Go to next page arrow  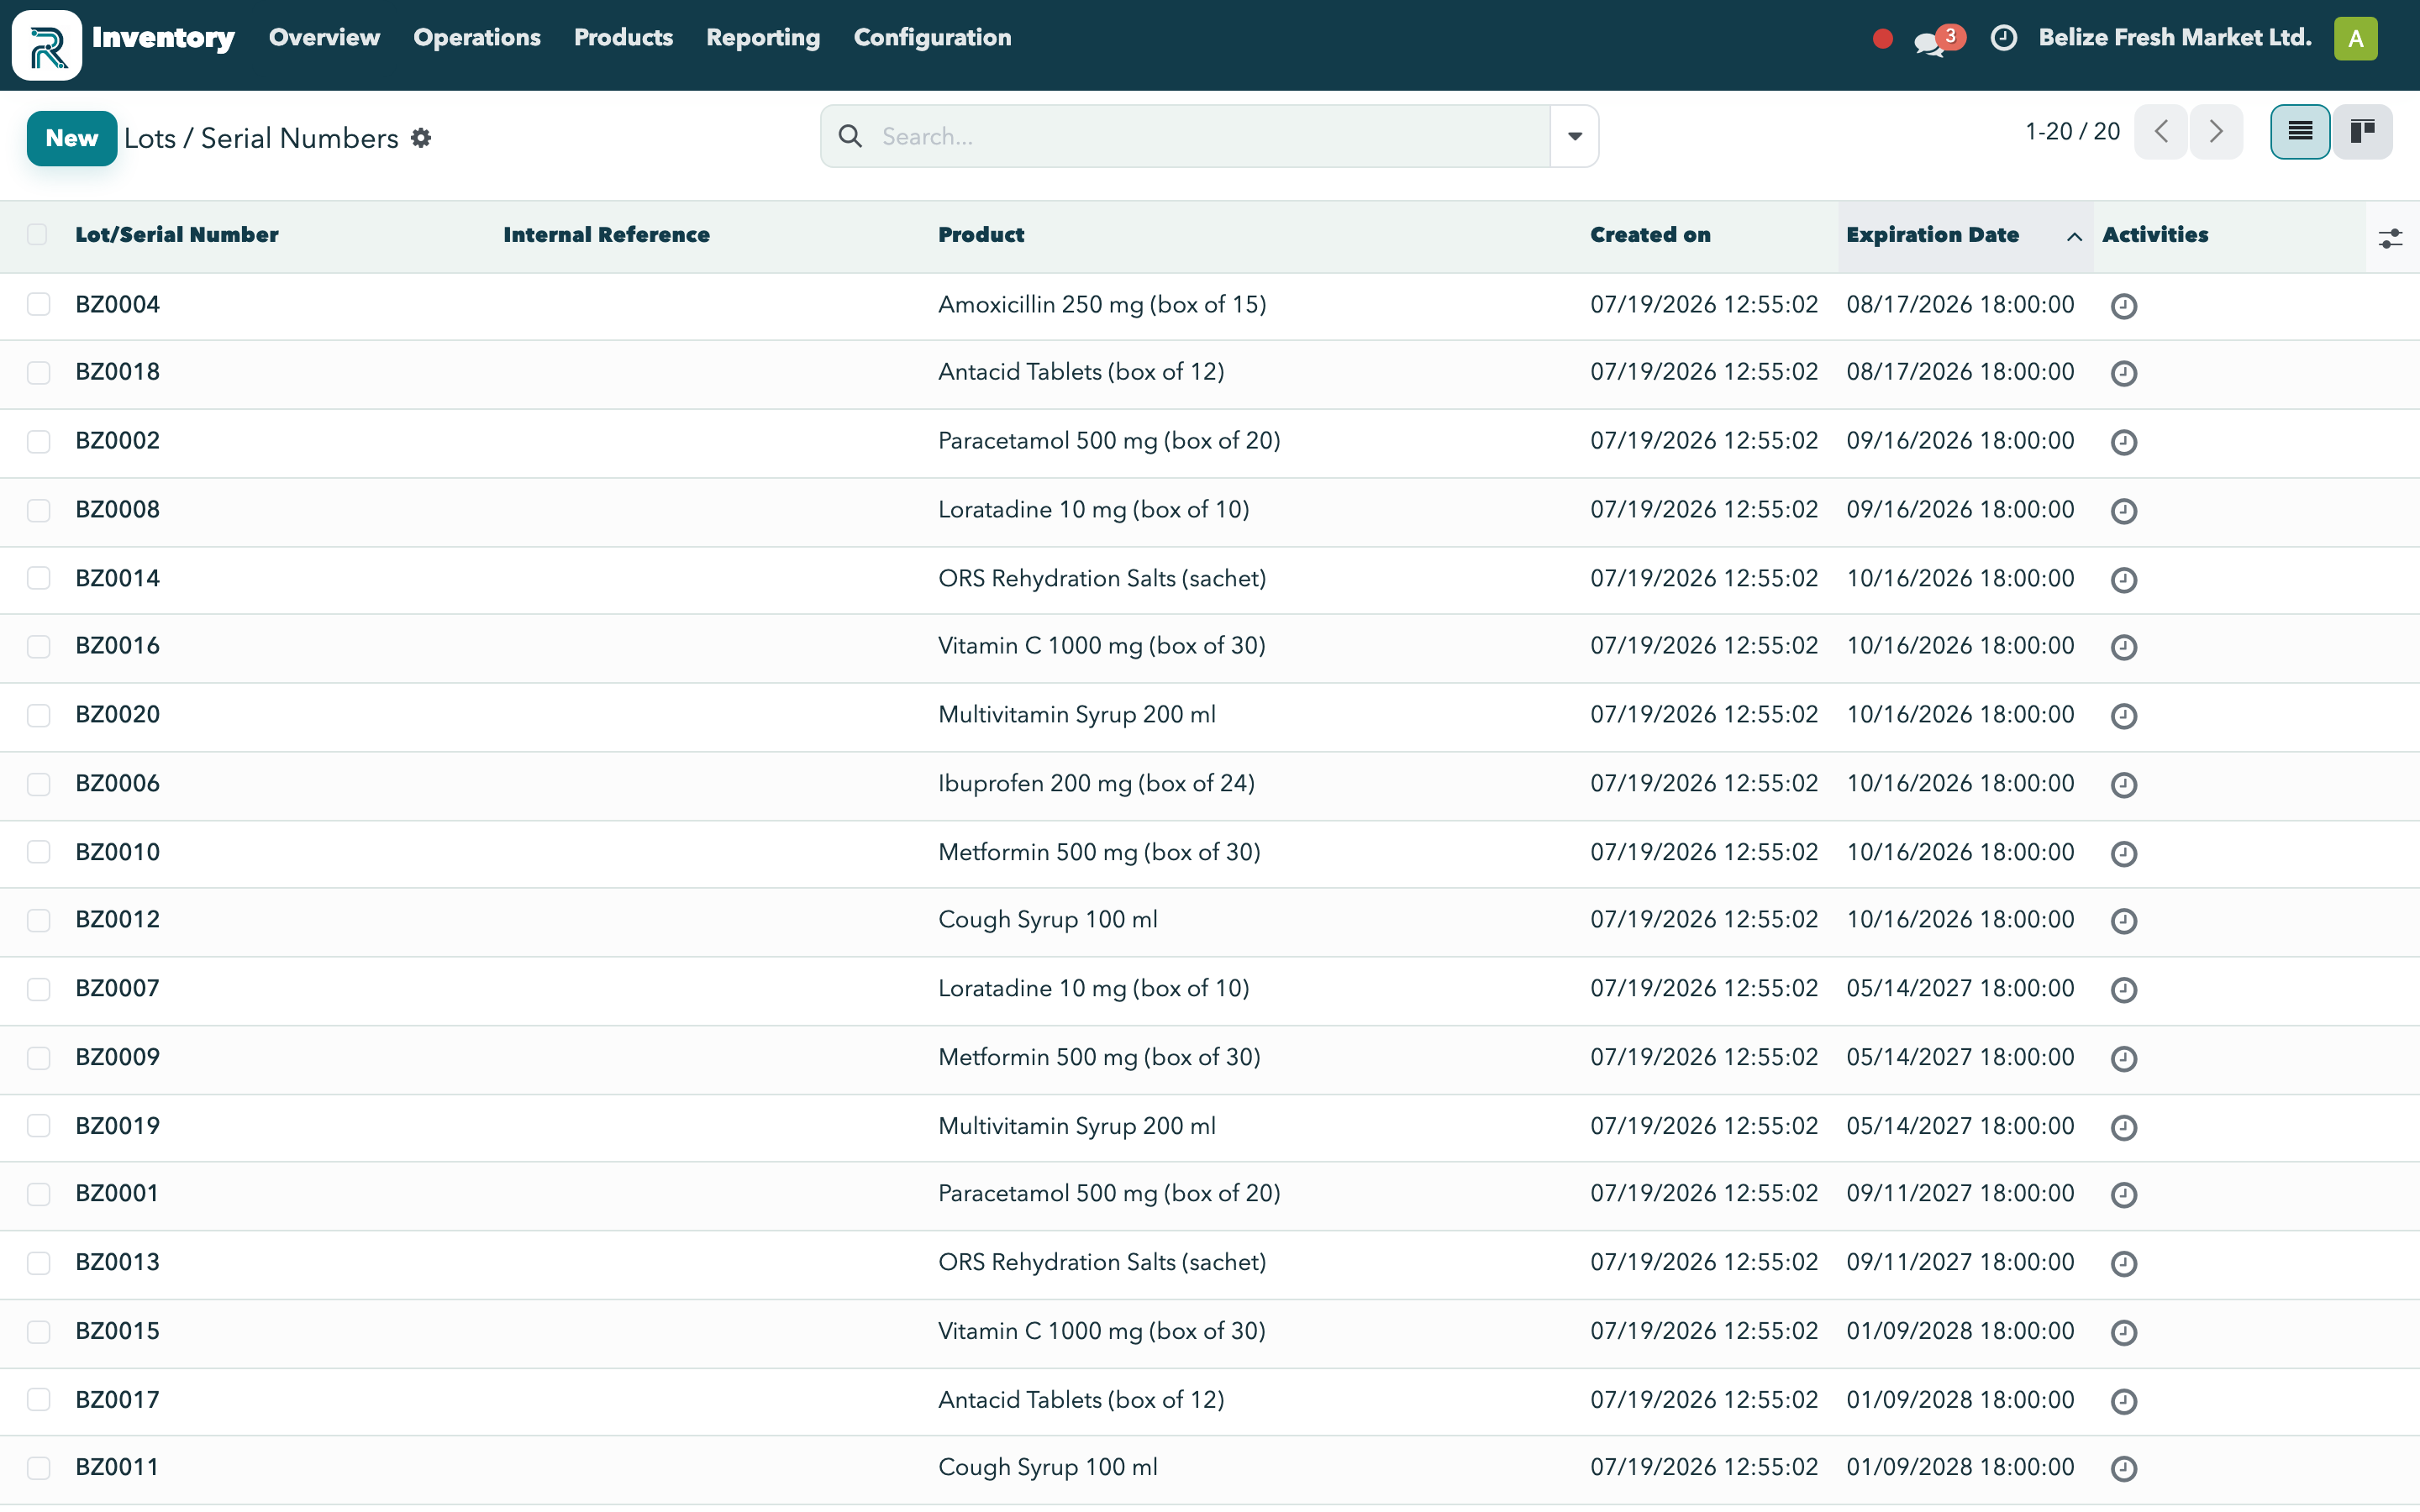2216,132
